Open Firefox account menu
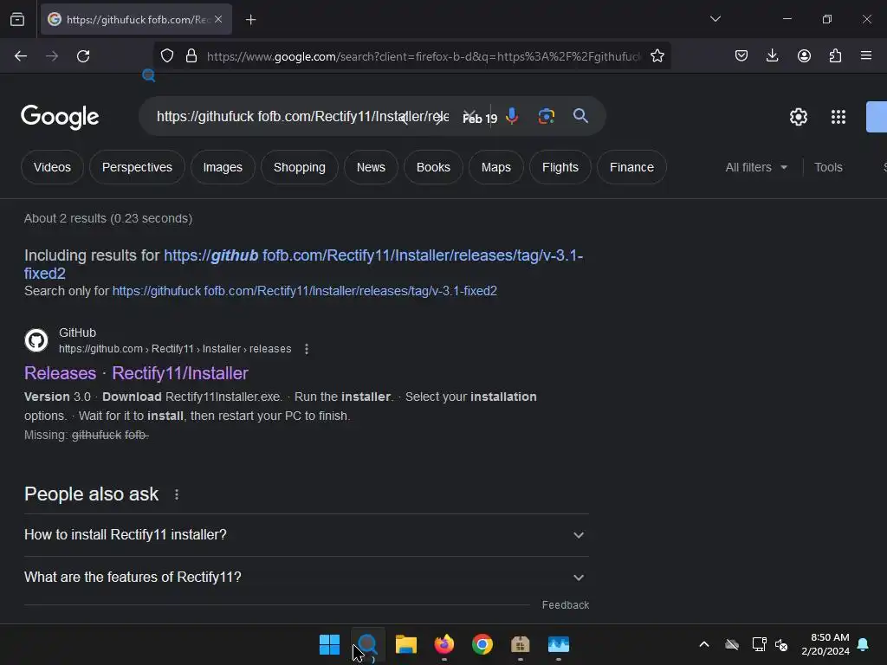This screenshot has height=665, width=887. (804, 55)
